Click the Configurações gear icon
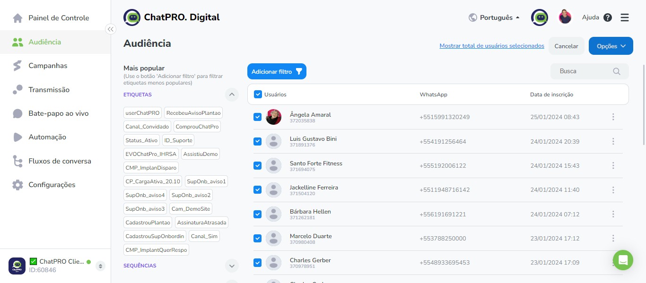This screenshot has width=646, height=283. (x=17, y=185)
